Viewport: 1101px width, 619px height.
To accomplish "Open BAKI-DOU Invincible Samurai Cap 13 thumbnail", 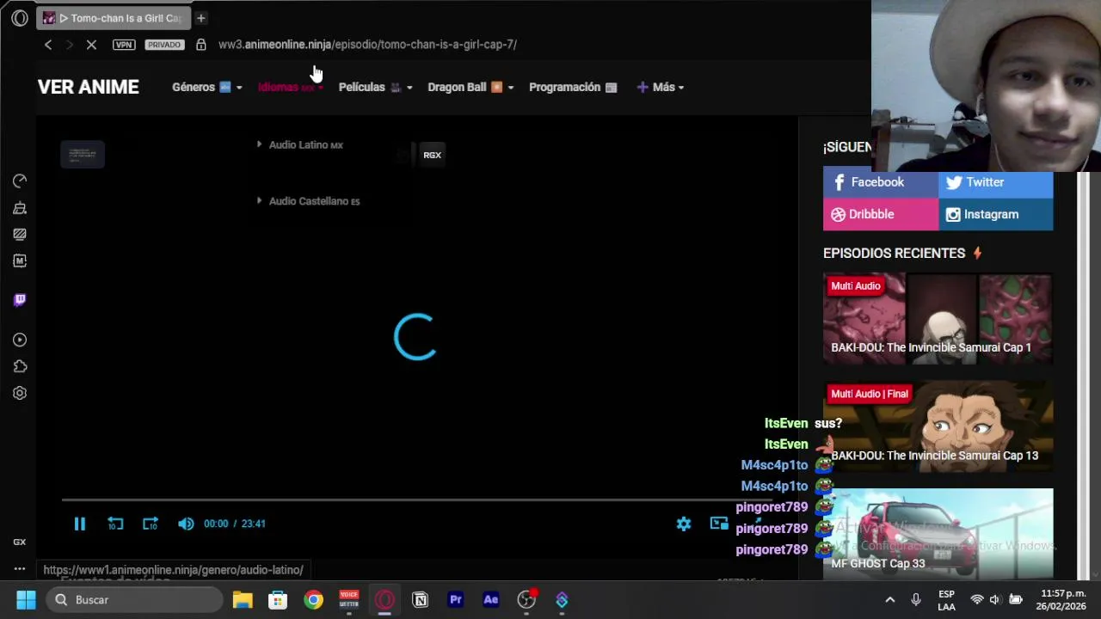I will click(x=938, y=427).
